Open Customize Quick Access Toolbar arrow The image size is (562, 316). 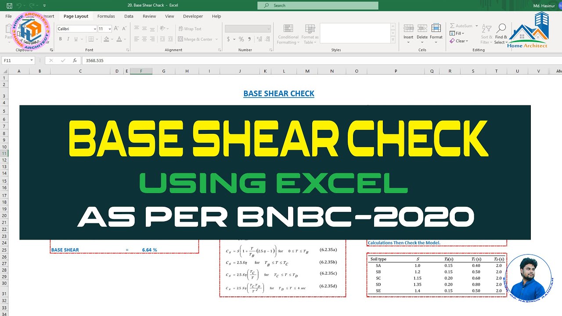point(44,6)
